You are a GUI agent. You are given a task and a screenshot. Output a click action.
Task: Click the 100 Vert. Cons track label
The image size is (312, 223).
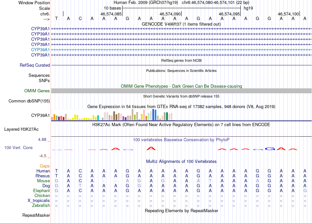click(18, 147)
